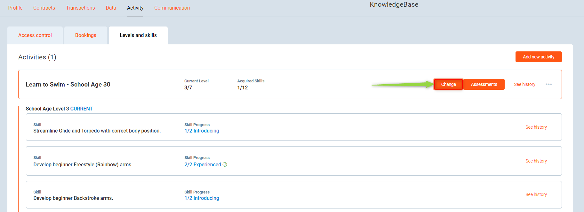Viewport: 584px width, 212px height.
Task: Click the green check icon beside Experienced
Action: [225, 164]
